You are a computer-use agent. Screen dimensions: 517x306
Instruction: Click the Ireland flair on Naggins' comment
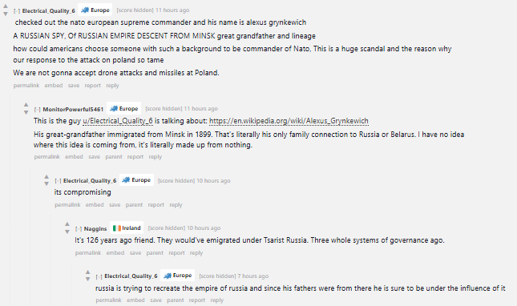pos(127,228)
